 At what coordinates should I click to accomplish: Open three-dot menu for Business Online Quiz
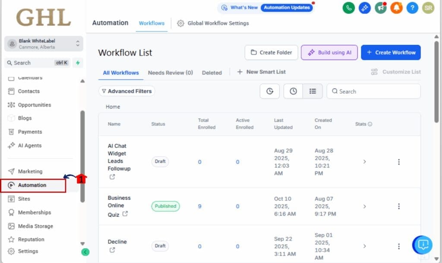(x=398, y=207)
